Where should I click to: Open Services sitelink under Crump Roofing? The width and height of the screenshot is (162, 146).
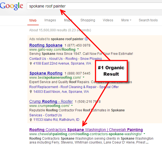(36, 115)
